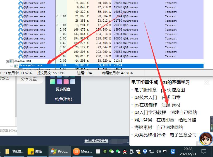Viewport: 213px width, 157px height.
Task: Open the blue Q tray icon
Action: pyautogui.click(x=173, y=151)
